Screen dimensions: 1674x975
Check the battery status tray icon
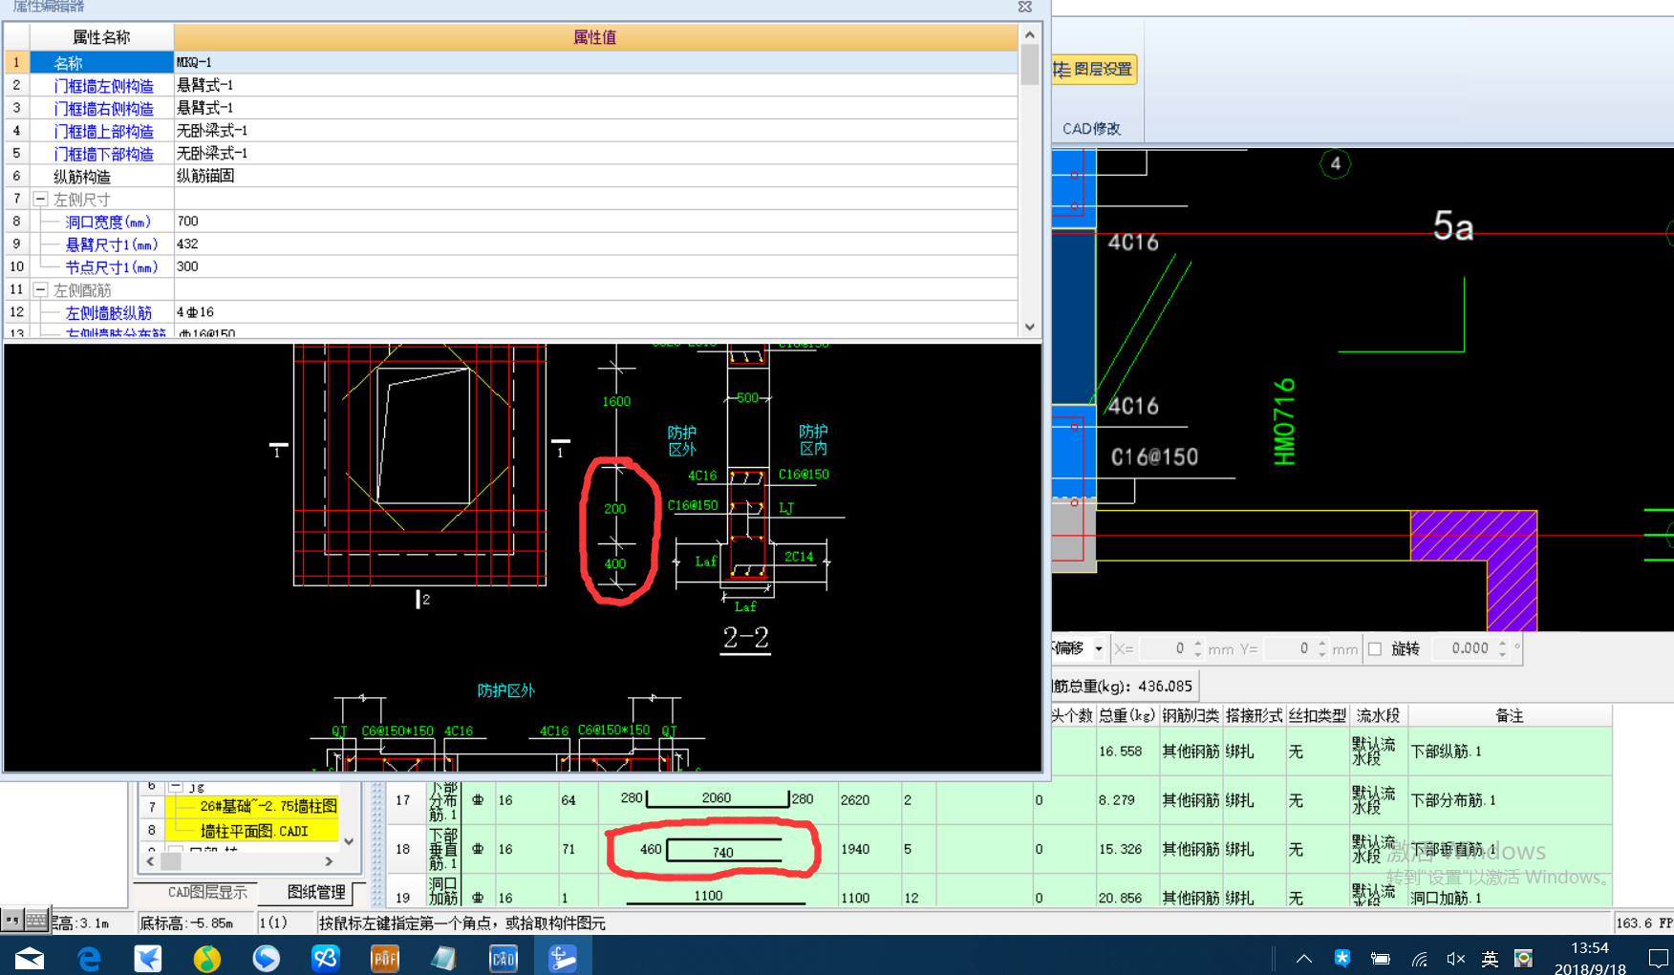[1381, 959]
